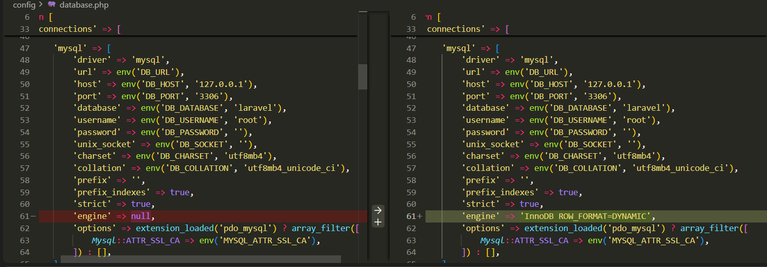Click '3306' port value in left pane

[210, 96]
